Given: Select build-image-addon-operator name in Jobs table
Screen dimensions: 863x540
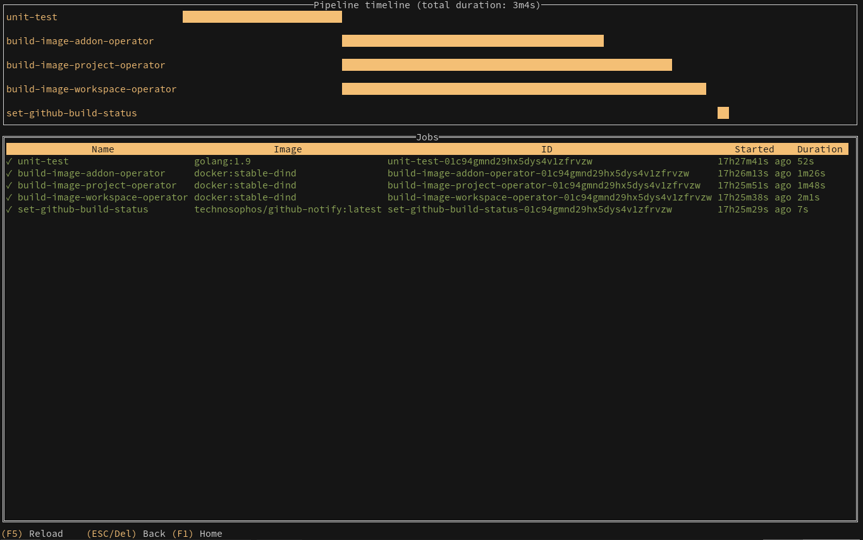Looking at the screenshot, I should 91,173.
